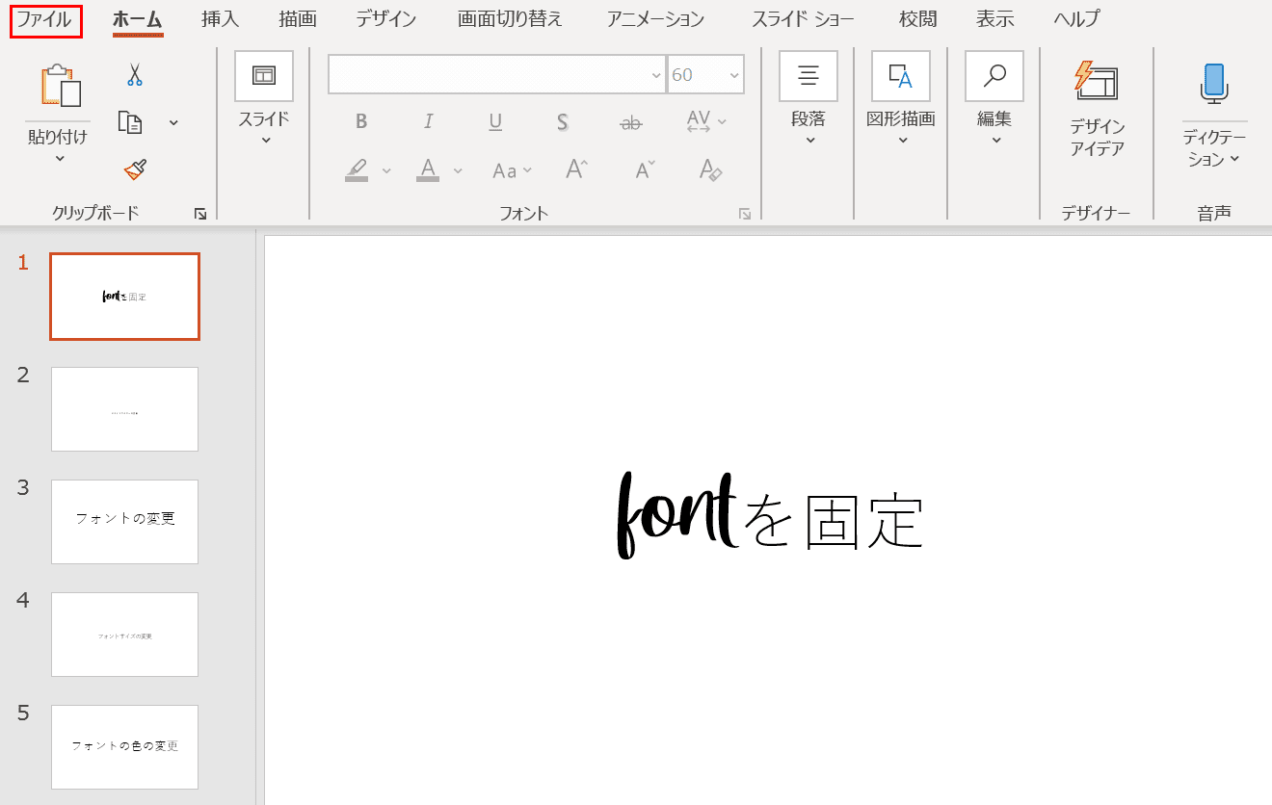Open the 挿入 ribbon tab
Image resolution: width=1272 pixels, height=805 pixels.
pyautogui.click(x=221, y=19)
